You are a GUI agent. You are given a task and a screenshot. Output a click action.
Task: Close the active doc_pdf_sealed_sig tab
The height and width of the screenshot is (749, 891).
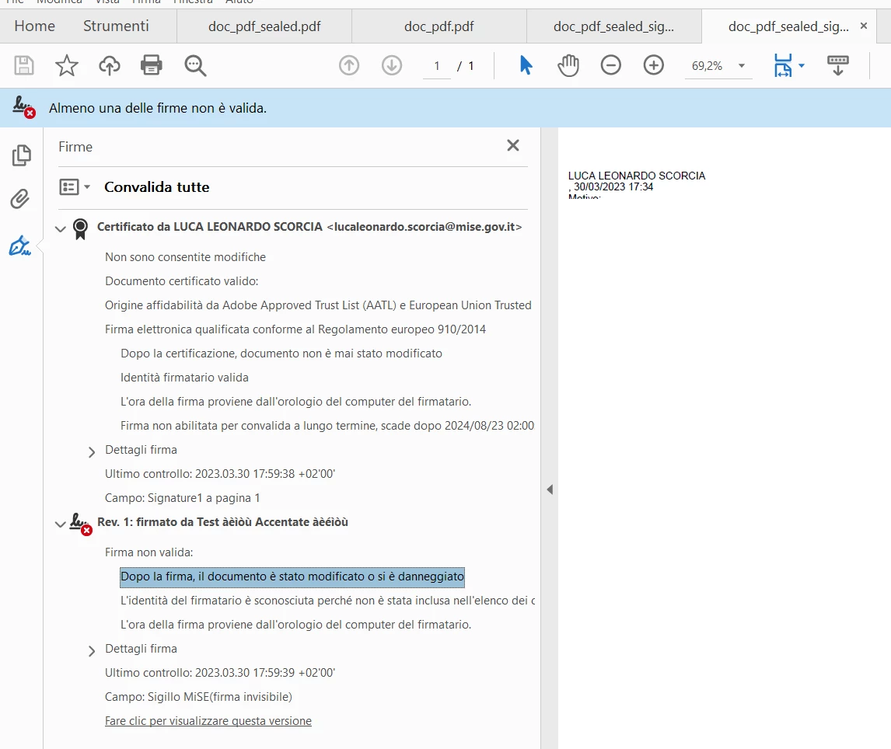point(864,26)
